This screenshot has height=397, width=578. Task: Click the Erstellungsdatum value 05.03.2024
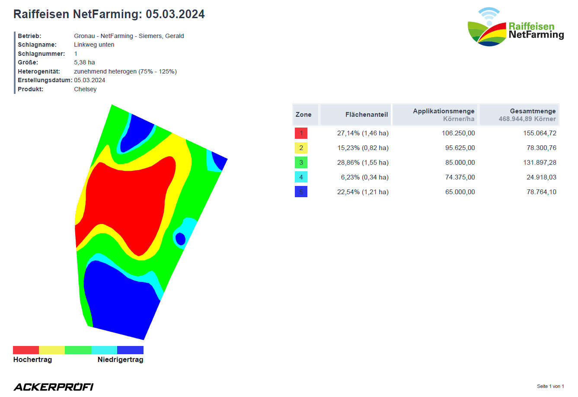tap(89, 80)
